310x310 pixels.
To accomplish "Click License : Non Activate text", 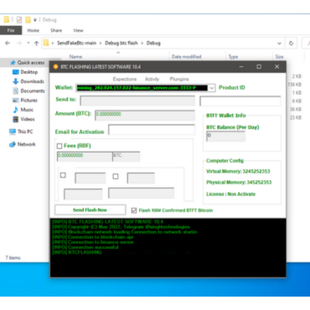I will pos(231,194).
